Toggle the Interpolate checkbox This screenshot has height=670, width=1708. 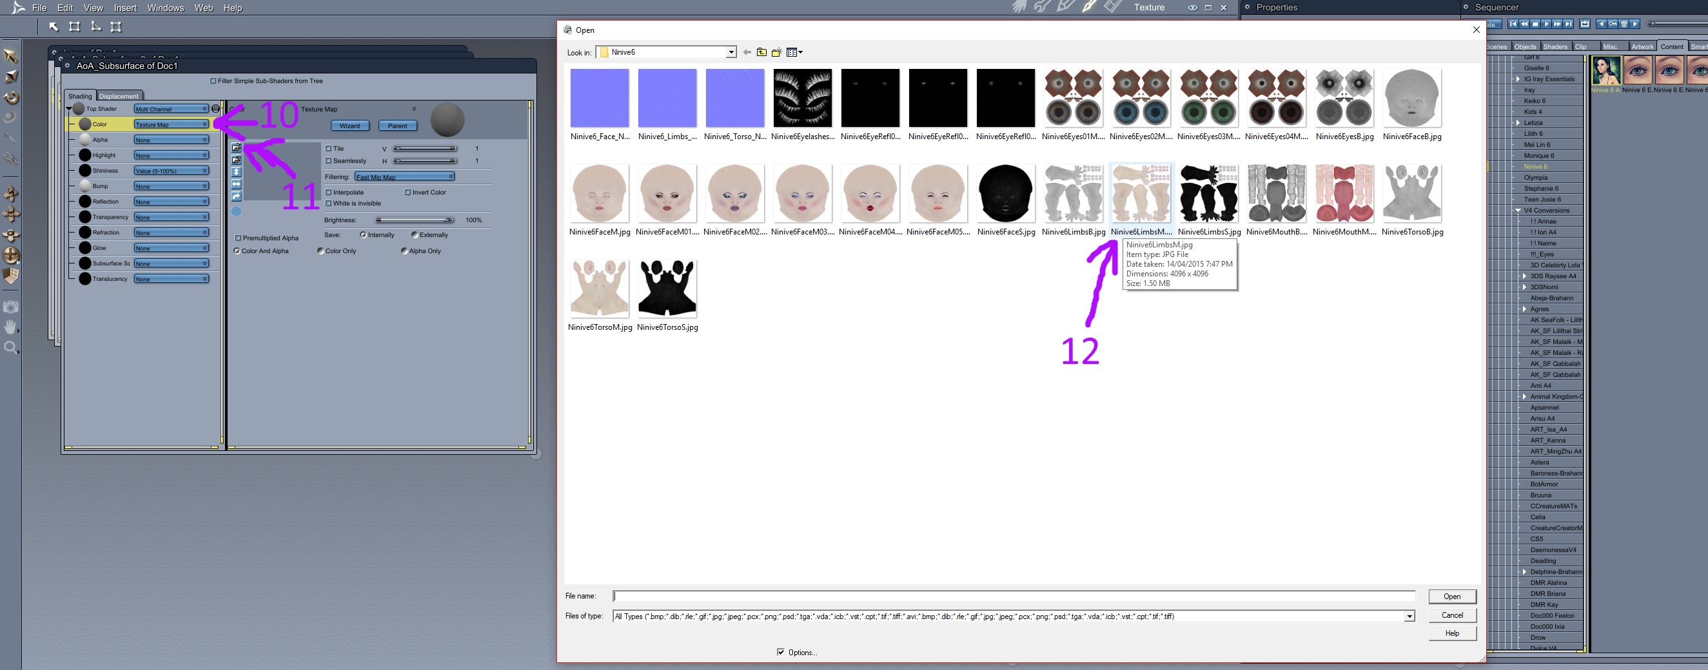click(x=328, y=192)
